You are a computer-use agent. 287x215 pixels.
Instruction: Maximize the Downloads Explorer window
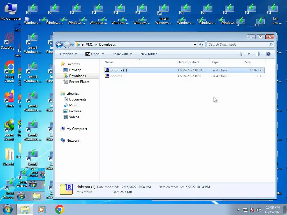pyautogui.click(x=260, y=37)
